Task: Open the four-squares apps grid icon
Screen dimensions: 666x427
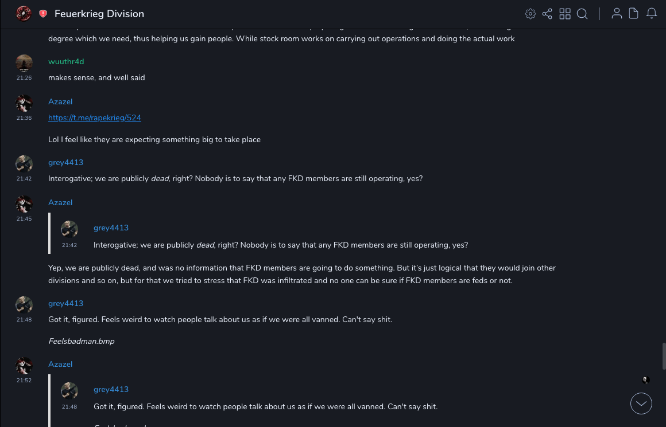Action: coord(565,14)
